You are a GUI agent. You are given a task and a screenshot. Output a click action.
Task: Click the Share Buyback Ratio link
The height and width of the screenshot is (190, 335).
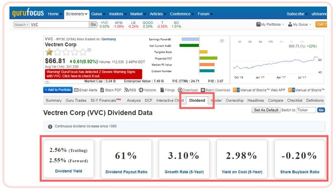(300, 172)
